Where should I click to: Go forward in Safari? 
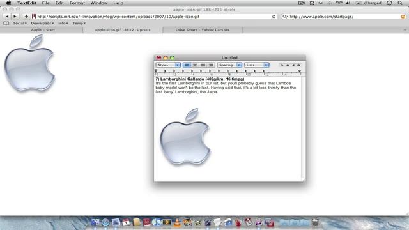(x=15, y=17)
